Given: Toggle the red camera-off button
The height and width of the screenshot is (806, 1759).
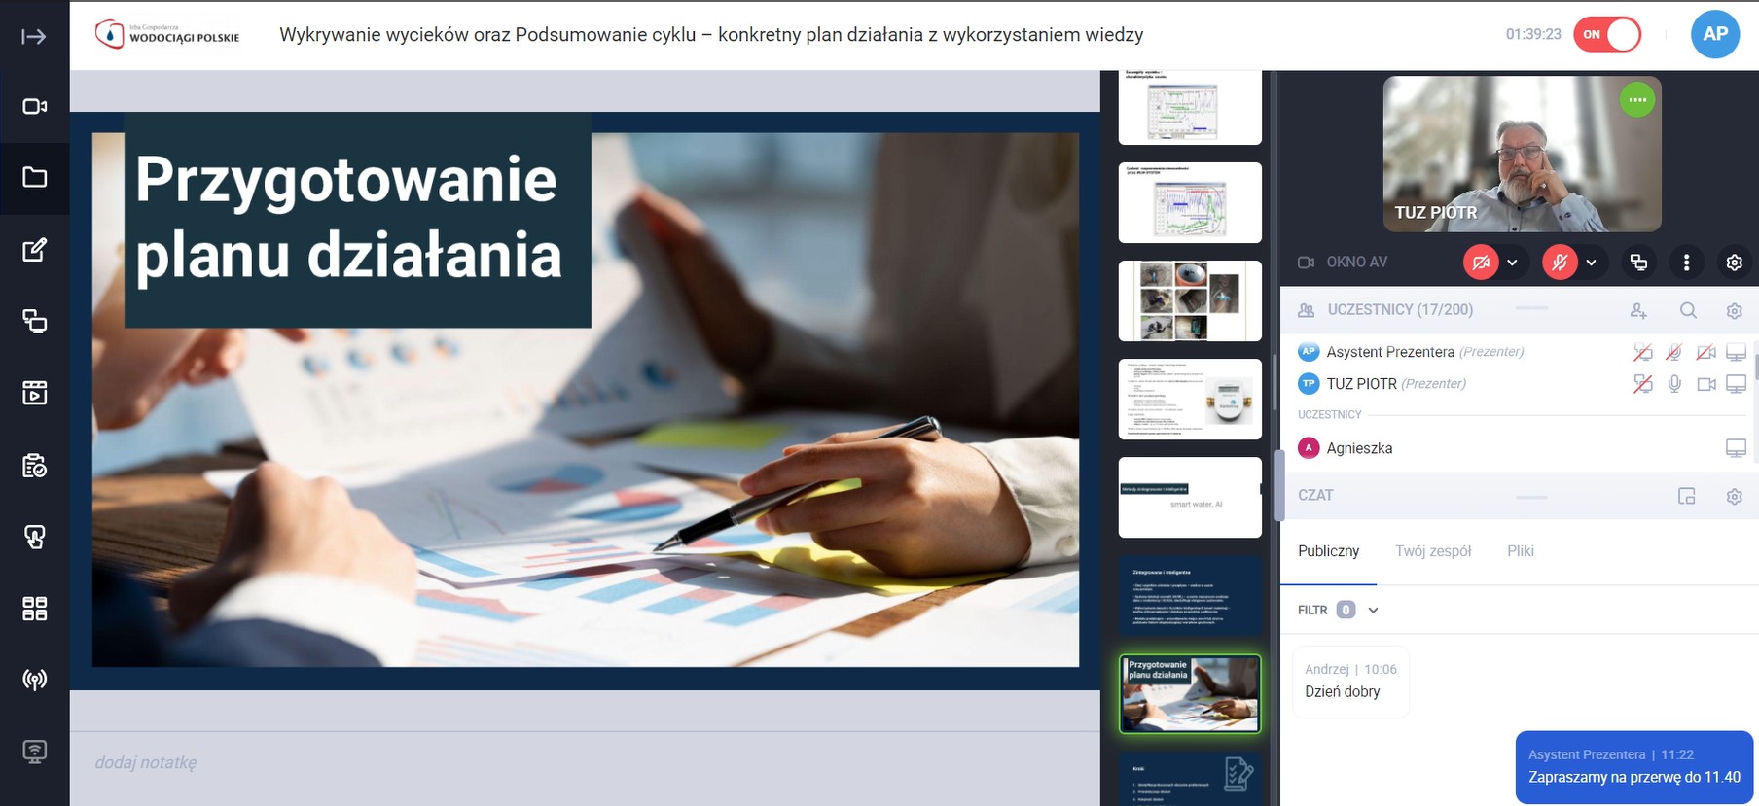Looking at the screenshot, I should pos(1480,263).
